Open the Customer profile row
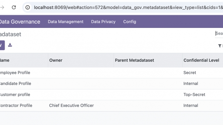The height and width of the screenshot is (125, 223). [x=111, y=95]
